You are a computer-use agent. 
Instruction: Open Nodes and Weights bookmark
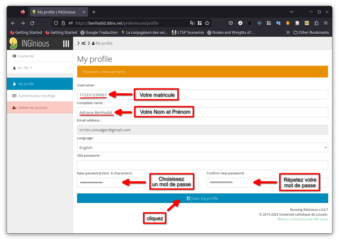(231, 33)
